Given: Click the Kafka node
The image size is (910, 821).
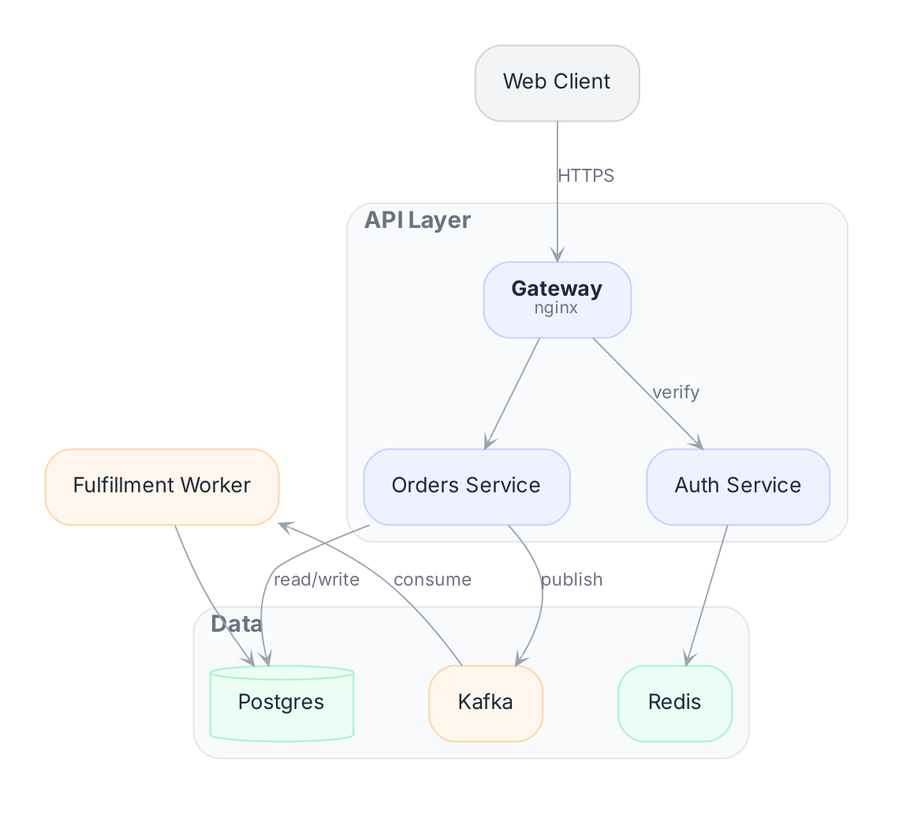Looking at the screenshot, I should click(x=486, y=703).
